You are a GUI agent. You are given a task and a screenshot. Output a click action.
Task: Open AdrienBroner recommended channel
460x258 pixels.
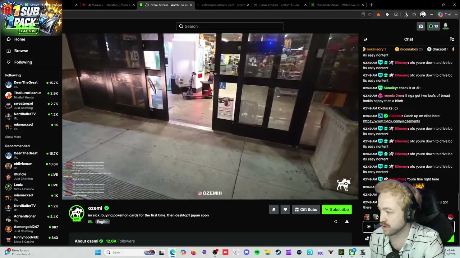pyautogui.click(x=31, y=218)
